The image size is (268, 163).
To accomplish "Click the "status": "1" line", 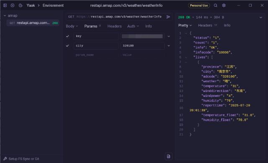I will 206,38.
